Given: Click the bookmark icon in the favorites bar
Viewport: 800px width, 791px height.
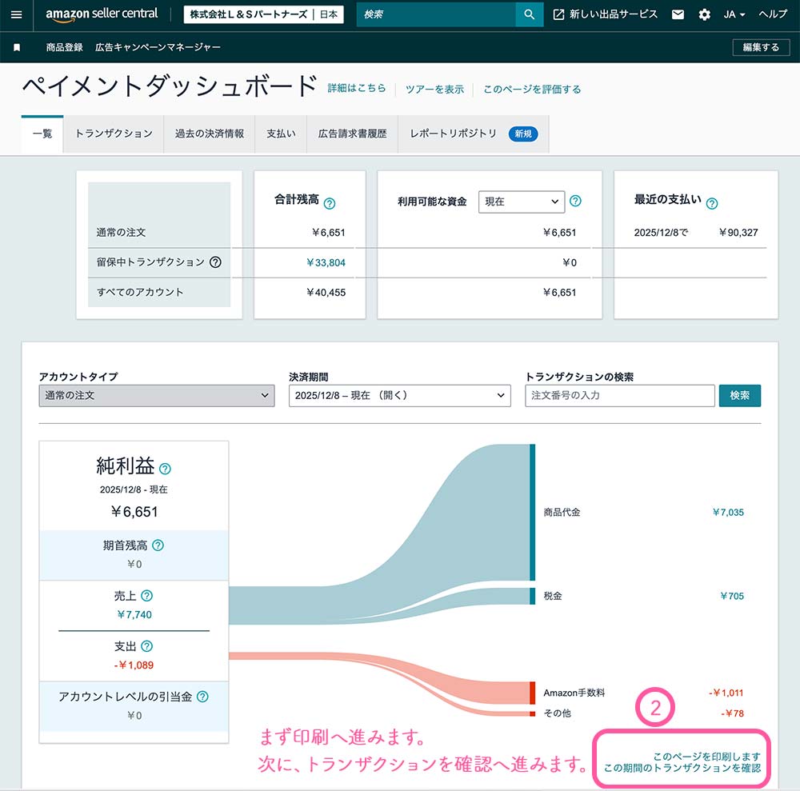Looking at the screenshot, I should click(17, 47).
